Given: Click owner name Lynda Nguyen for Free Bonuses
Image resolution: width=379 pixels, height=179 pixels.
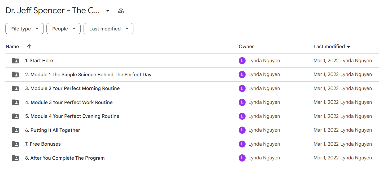Looking at the screenshot, I should coord(264,144).
